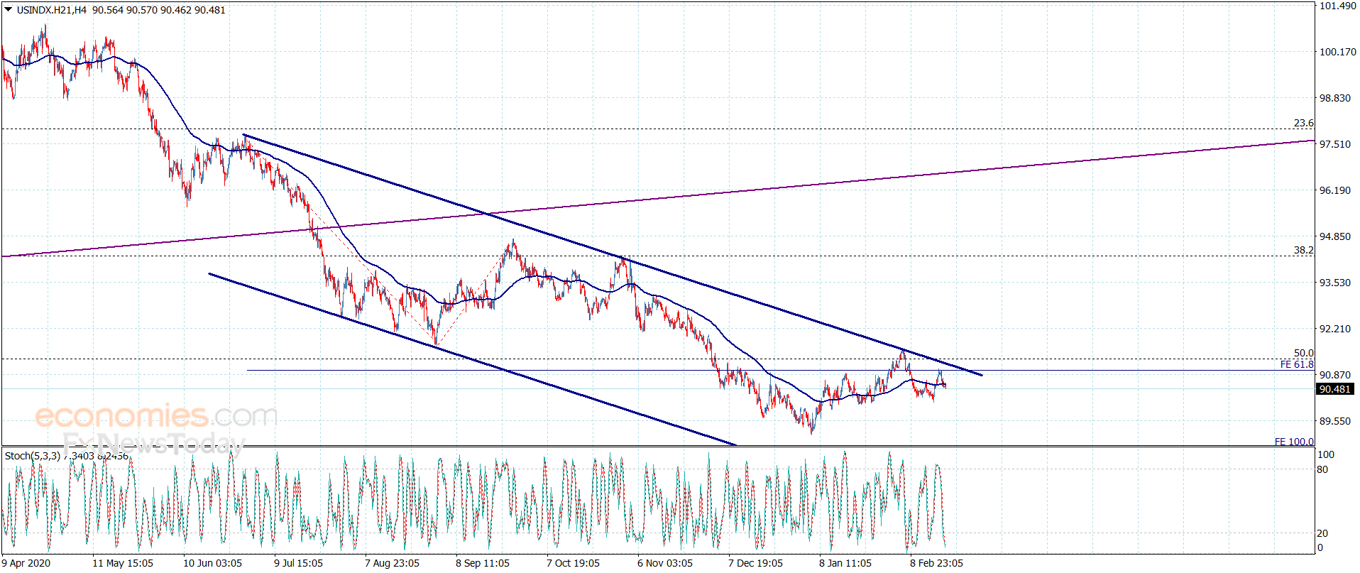Click the USINDX.H21,H4 chart title
1360x573 pixels.
pos(52,10)
